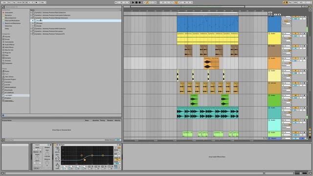The image size is (313, 176).
Task: Click the browser search field
Action: [x=63, y=7]
